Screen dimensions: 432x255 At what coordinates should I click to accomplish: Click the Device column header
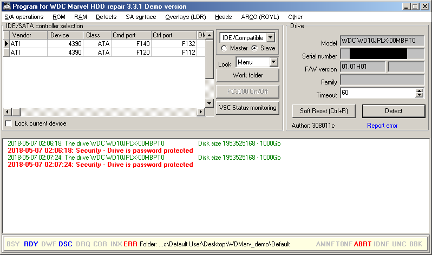coord(66,35)
